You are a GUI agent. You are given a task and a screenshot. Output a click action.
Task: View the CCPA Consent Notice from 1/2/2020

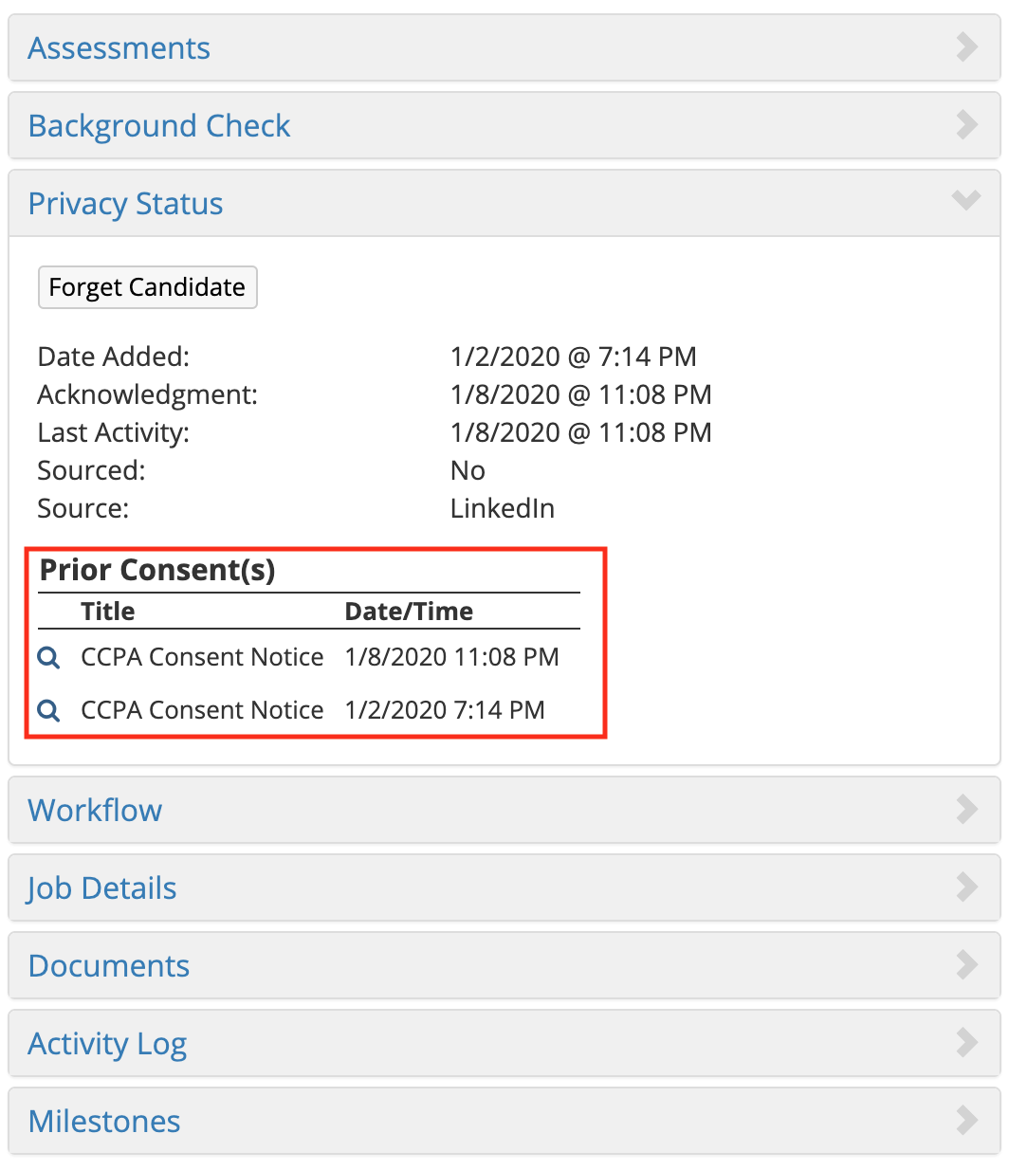(49, 710)
